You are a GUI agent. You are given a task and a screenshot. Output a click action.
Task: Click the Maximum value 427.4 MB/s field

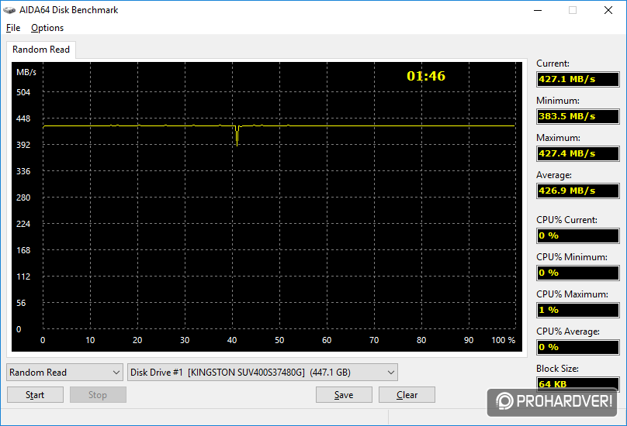(x=578, y=153)
